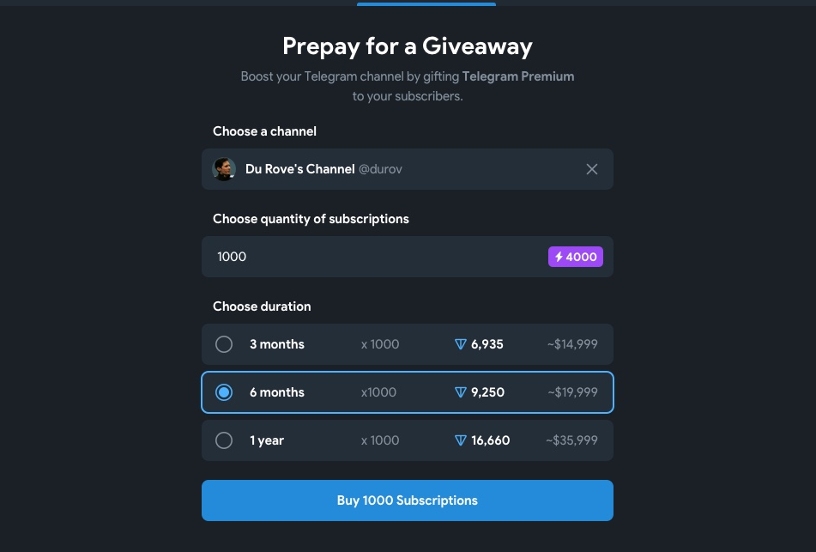The image size is (816, 552).
Task: Click the 1 year label text
Action: [x=267, y=440]
